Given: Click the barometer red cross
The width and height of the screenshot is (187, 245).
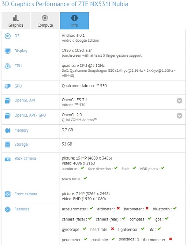Looking at the screenshot, I should click(147, 208).
